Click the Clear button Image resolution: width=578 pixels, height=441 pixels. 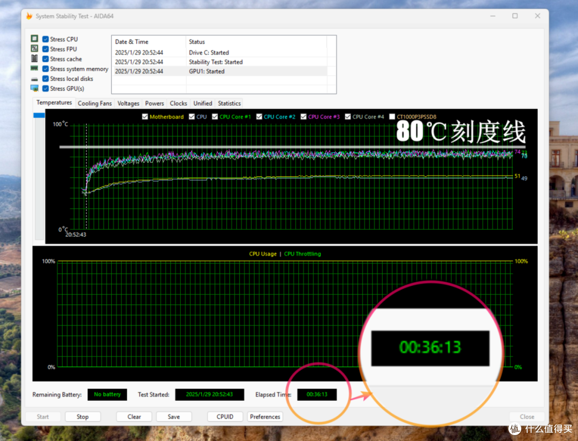point(134,417)
